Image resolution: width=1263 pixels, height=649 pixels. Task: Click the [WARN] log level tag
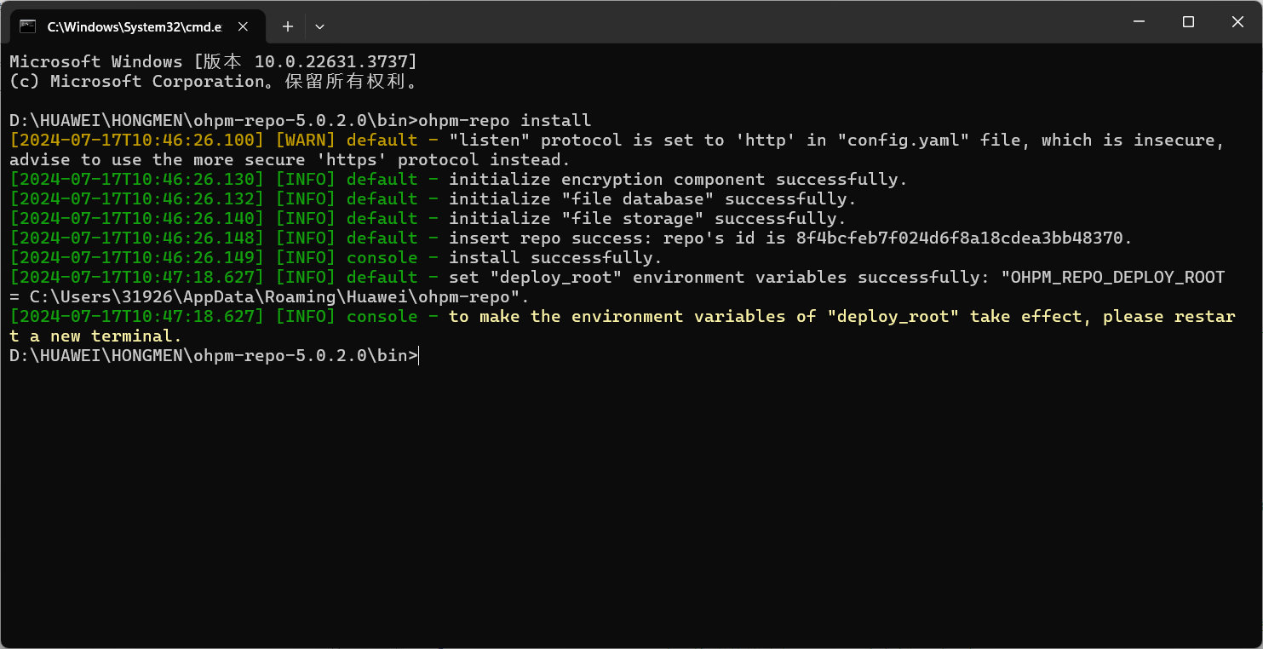(305, 140)
